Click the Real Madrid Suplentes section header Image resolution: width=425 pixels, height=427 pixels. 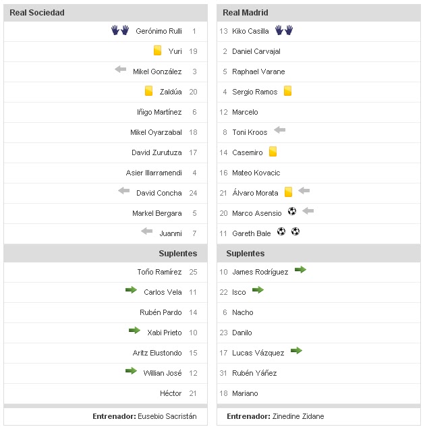click(x=245, y=254)
